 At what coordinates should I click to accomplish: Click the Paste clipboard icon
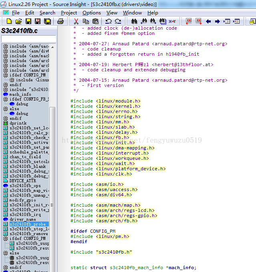tap(95, 21)
